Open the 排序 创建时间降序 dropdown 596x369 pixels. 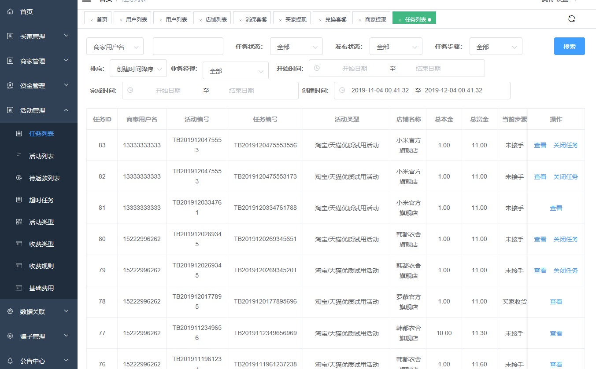138,69
